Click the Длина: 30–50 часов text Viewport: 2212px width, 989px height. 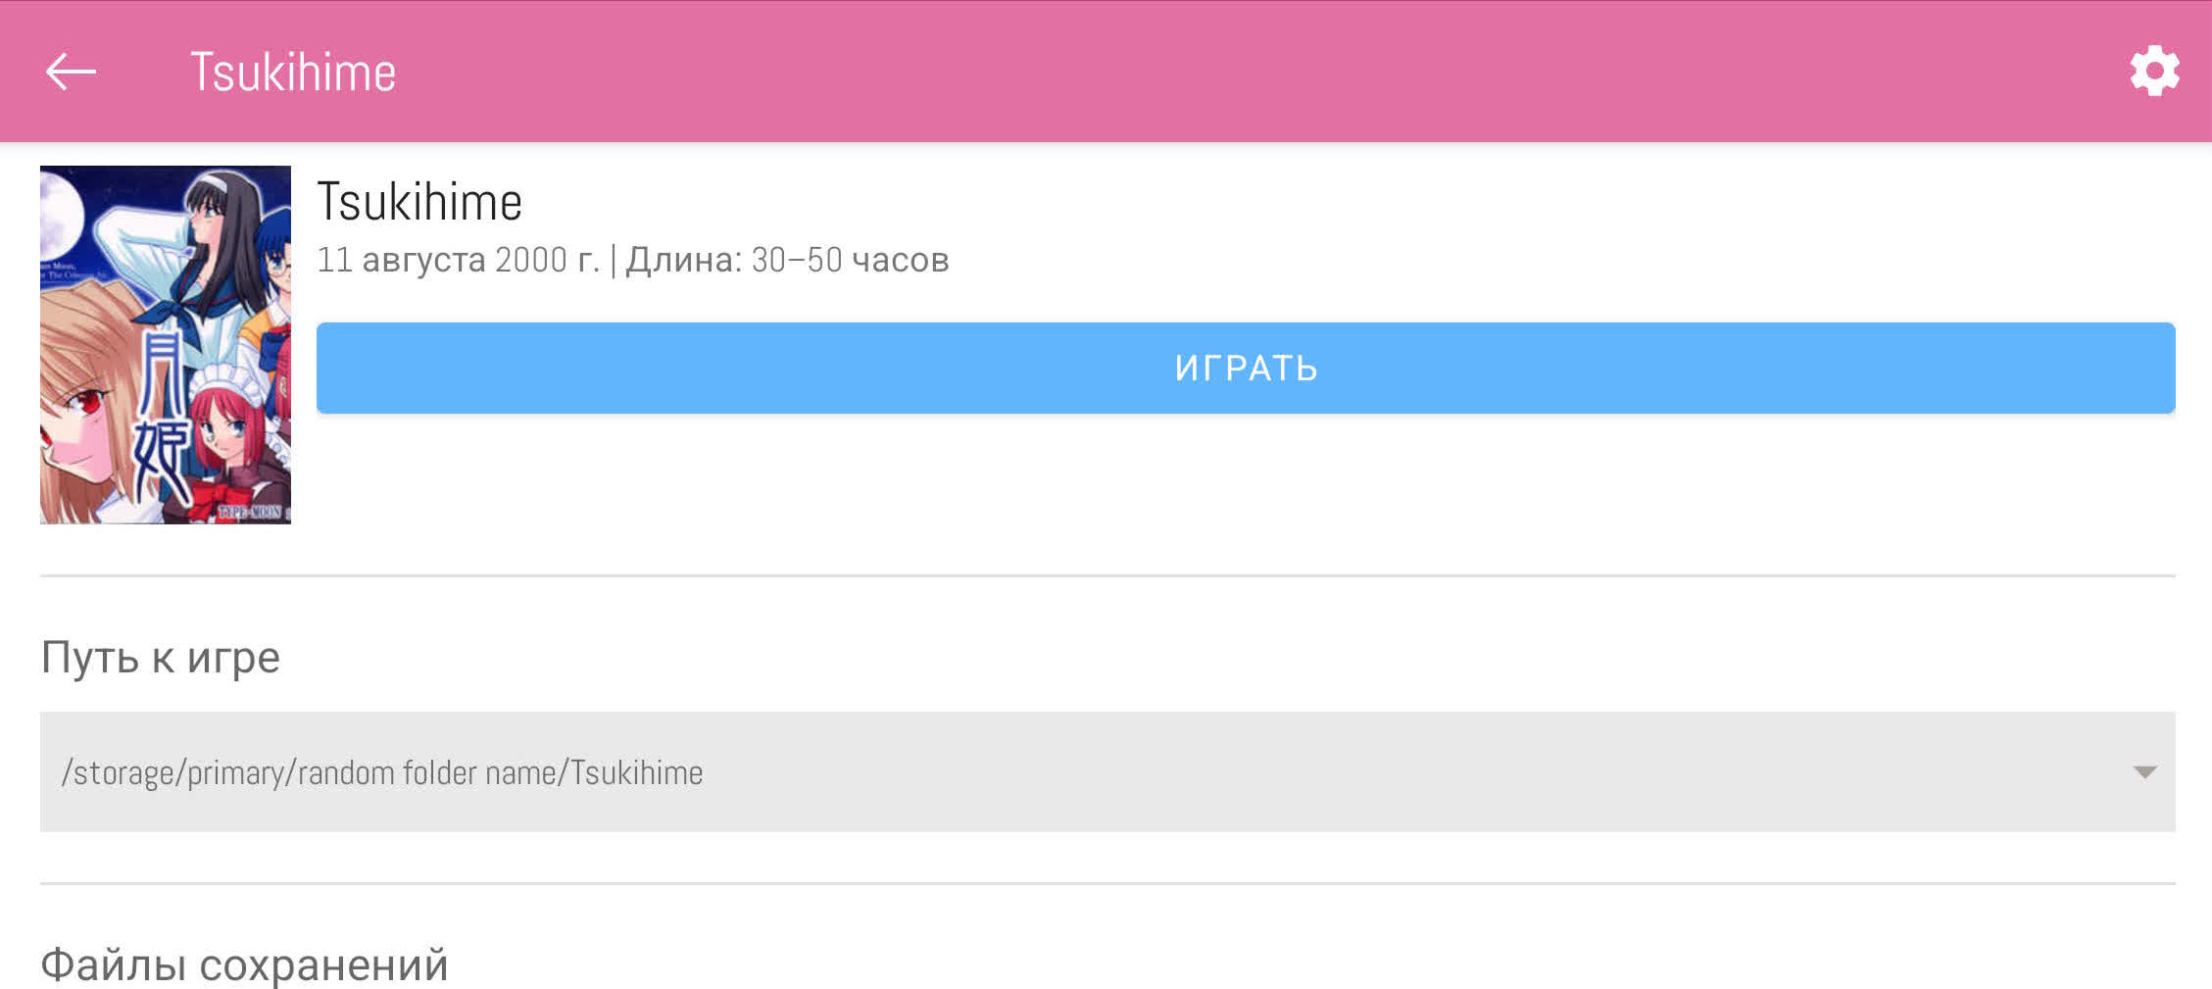(787, 260)
